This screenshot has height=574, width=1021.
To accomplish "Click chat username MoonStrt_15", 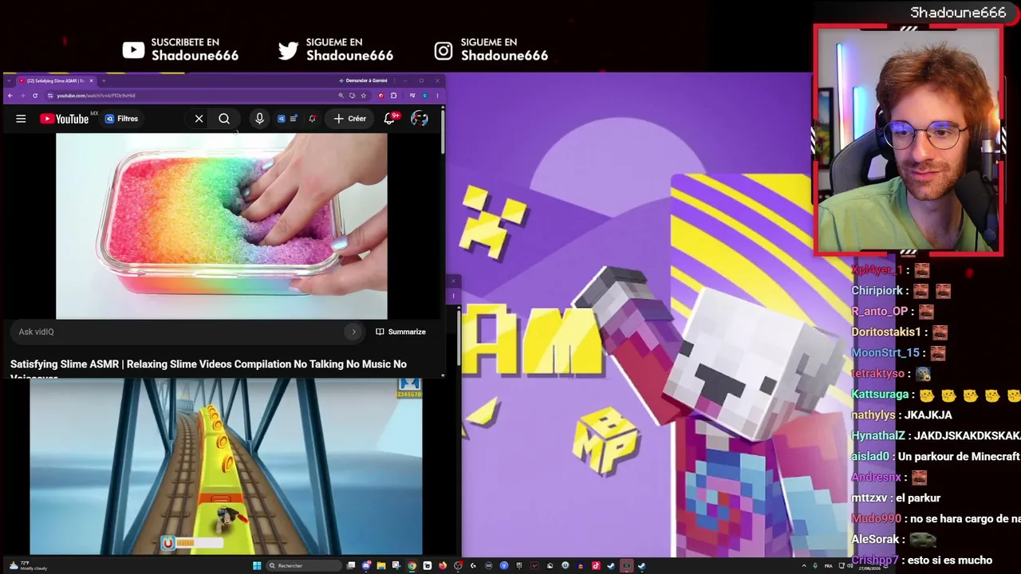I will point(886,353).
